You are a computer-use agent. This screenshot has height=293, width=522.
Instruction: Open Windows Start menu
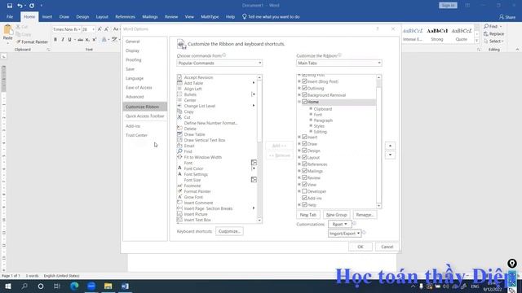click(x=8, y=286)
